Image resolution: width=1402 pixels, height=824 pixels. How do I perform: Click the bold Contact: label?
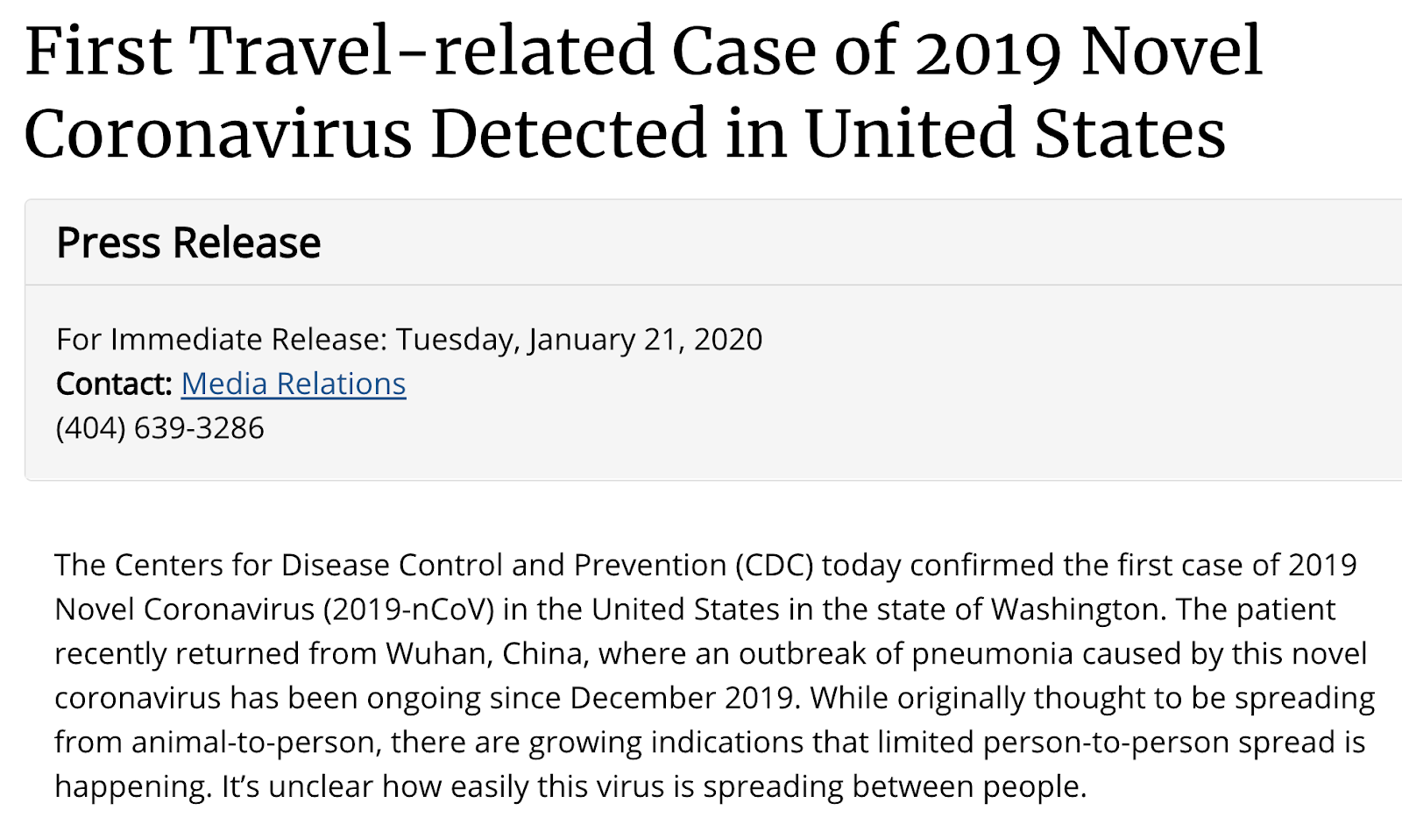[x=114, y=384]
